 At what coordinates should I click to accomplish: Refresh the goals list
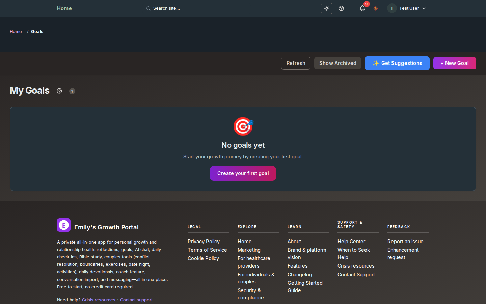(x=296, y=63)
